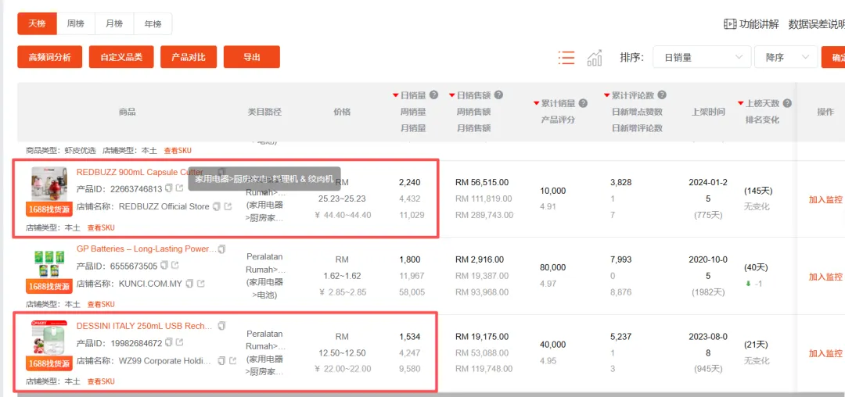Switch to chart trend view icon
This screenshot has height=397, width=845.
pyautogui.click(x=595, y=58)
